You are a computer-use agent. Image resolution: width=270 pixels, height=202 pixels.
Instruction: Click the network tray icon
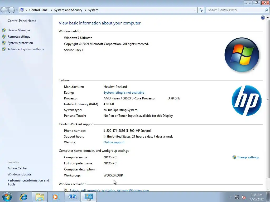[237, 197]
